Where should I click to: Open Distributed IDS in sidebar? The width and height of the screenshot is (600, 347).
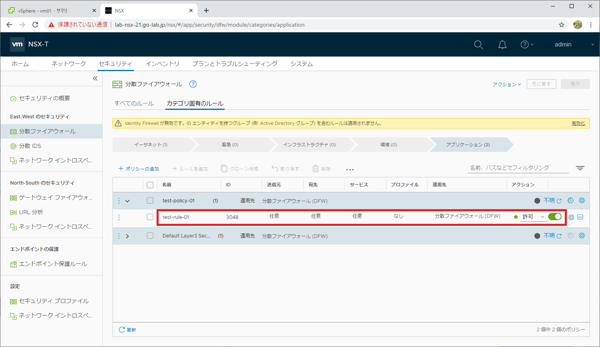[30, 146]
